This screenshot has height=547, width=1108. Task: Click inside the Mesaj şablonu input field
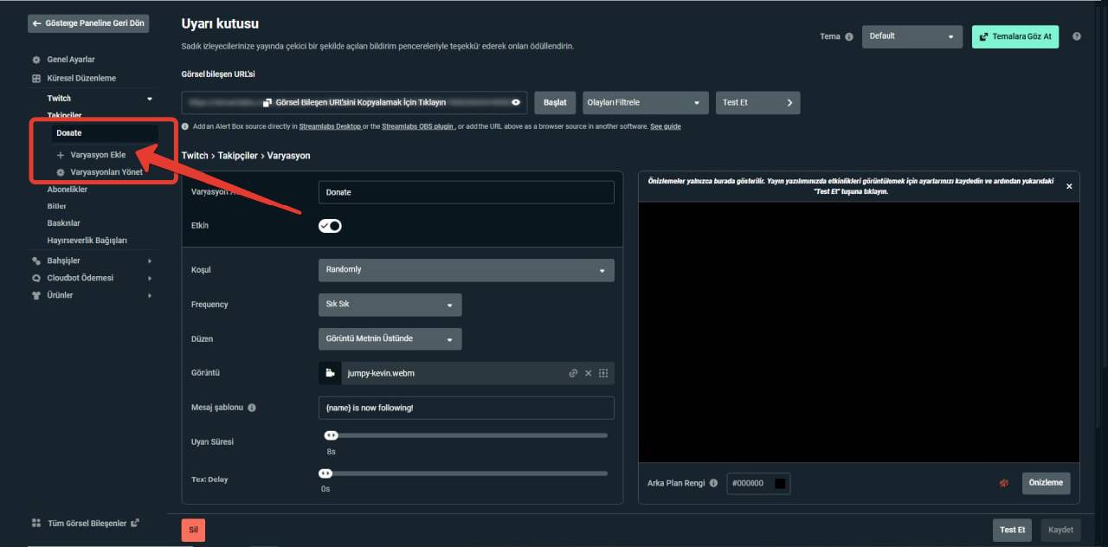click(466, 408)
